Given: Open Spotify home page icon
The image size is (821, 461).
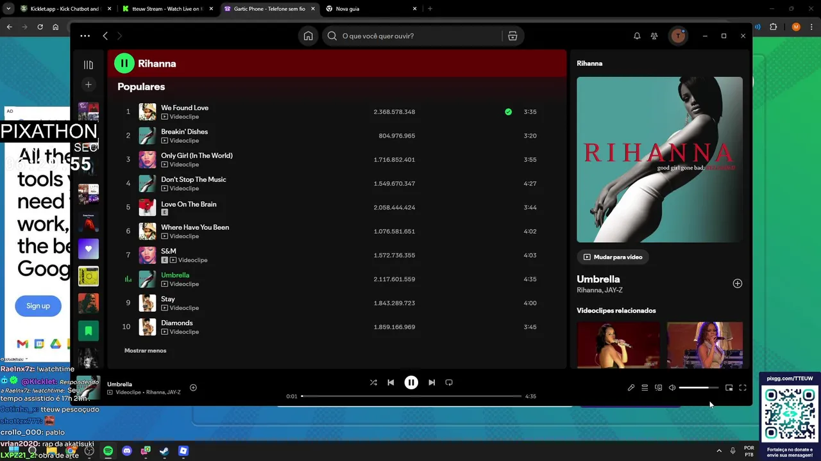Looking at the screenshot, I should 309,36.
